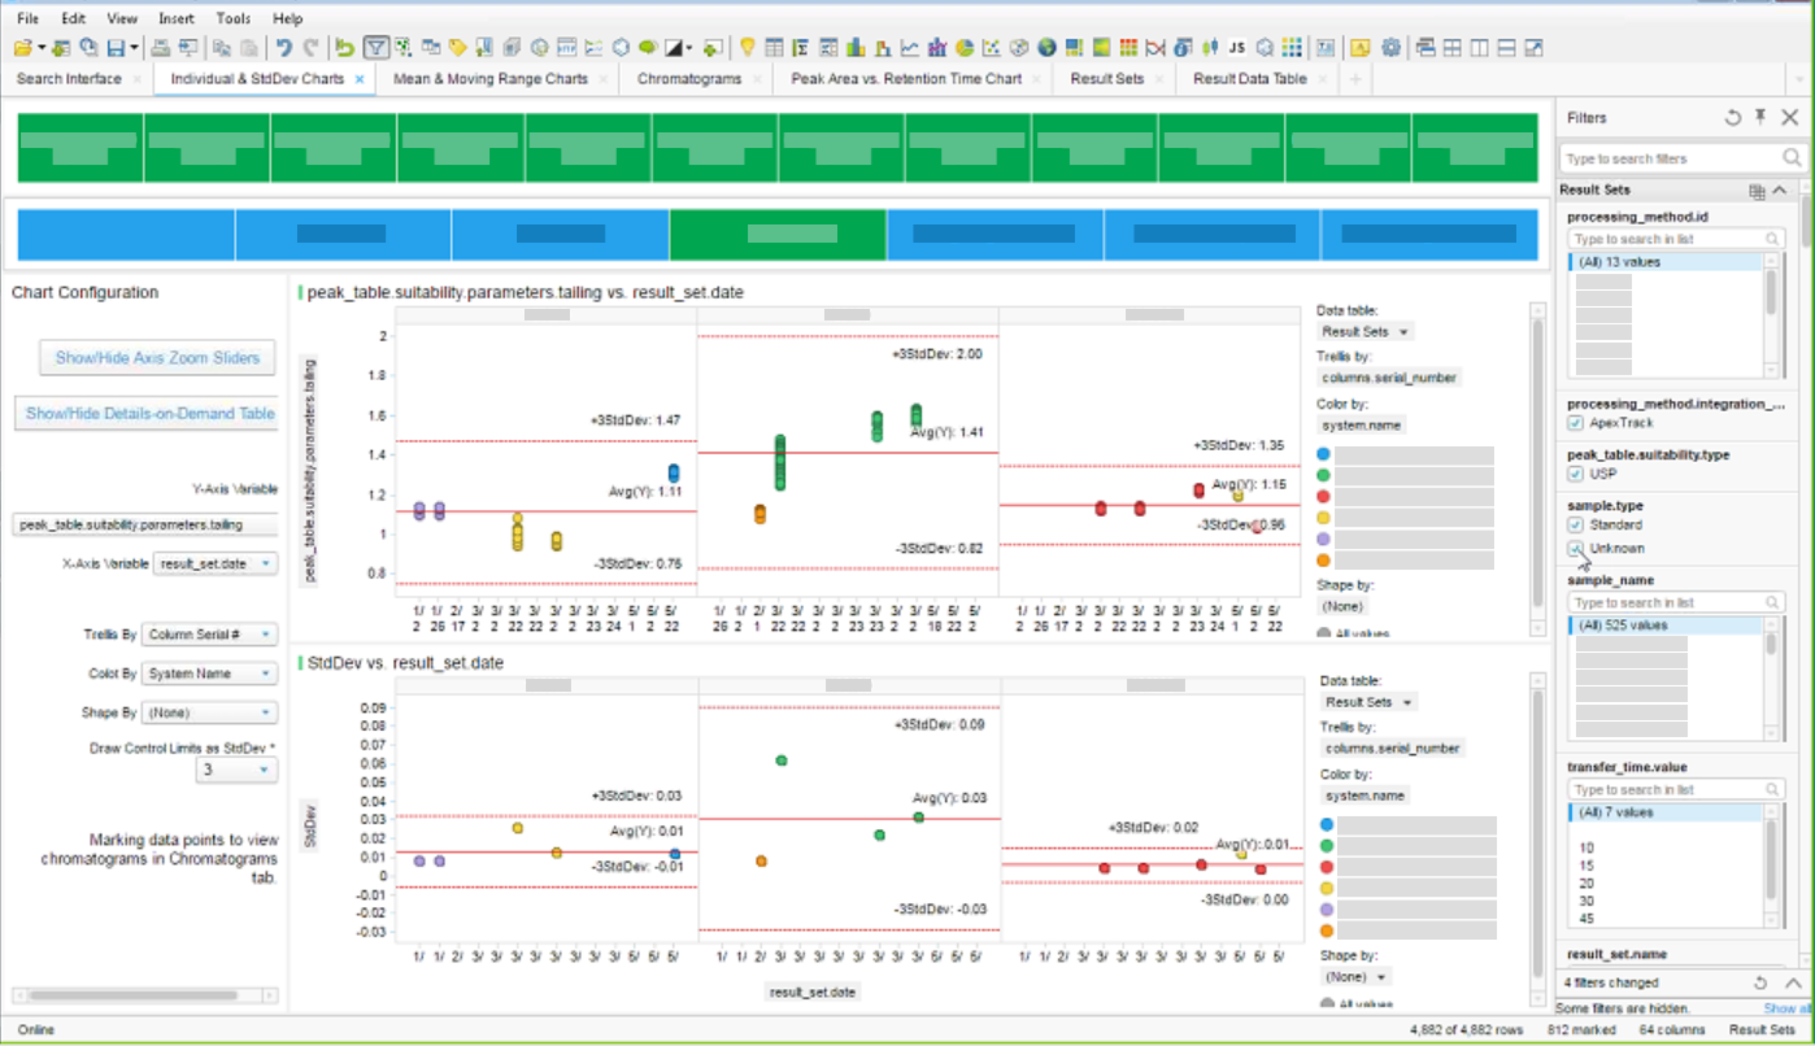The image size is (1815, 1046).
Task: Toggle the ApexTrack integration checkbox
Action: (x=1576, y=423)
